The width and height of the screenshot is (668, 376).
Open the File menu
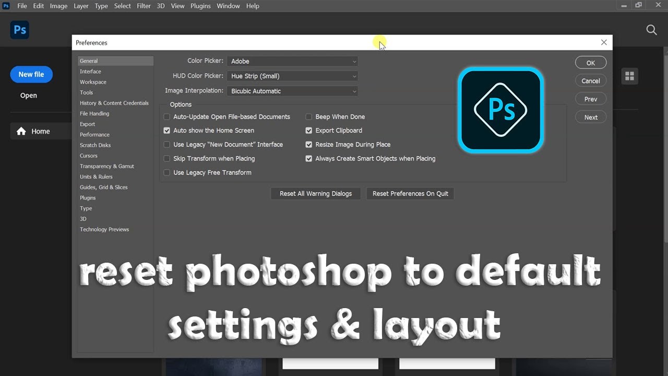(x=22, y=6)
